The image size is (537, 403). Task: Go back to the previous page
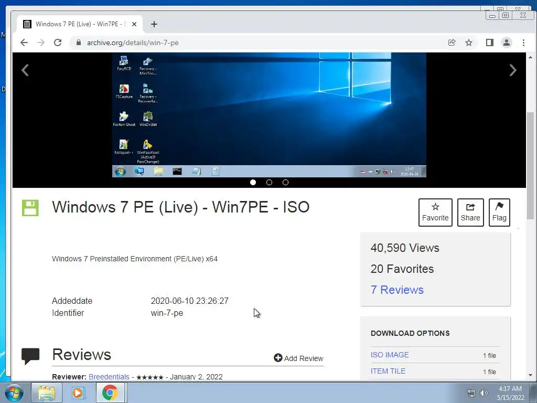(x=24, y=43)
